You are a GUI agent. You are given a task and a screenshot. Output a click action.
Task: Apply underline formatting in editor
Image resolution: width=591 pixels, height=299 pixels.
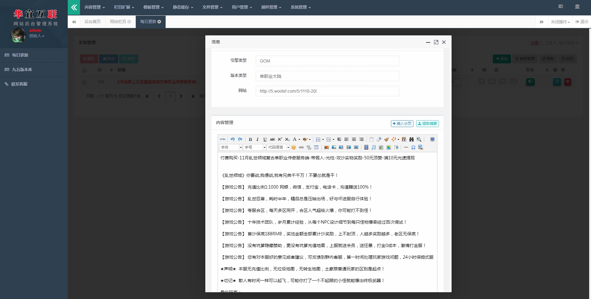265,139
